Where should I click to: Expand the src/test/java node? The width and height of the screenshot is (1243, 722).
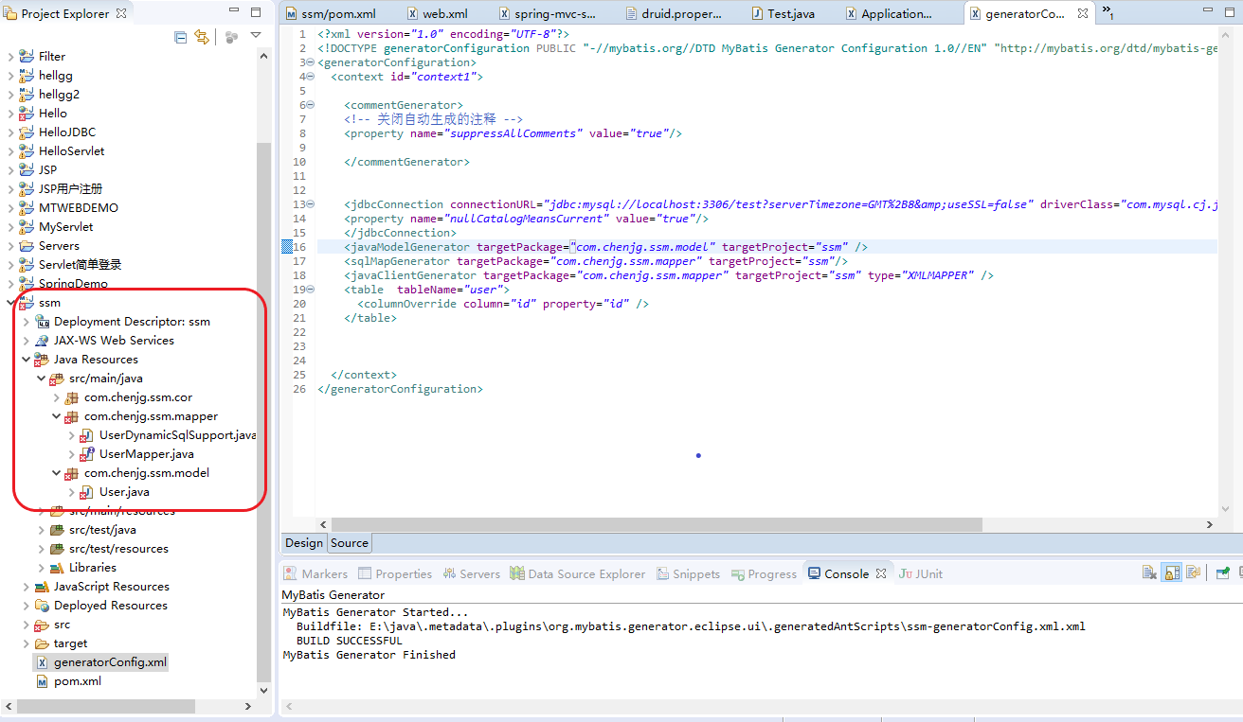[41, 530]
